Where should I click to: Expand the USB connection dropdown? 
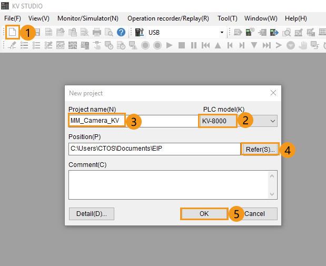222,33
